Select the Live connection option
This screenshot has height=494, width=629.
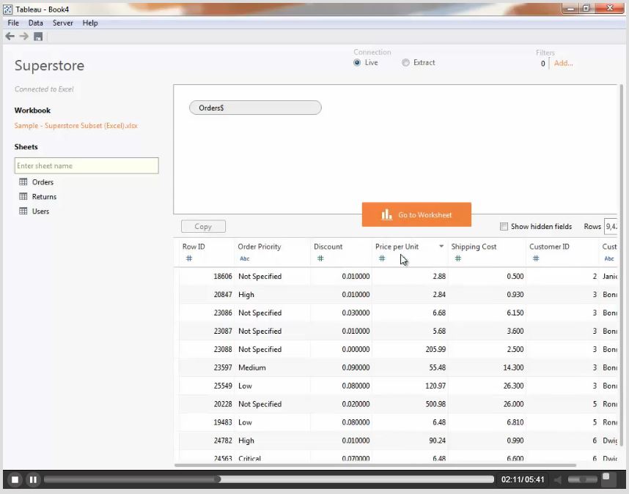pos(357,63)
